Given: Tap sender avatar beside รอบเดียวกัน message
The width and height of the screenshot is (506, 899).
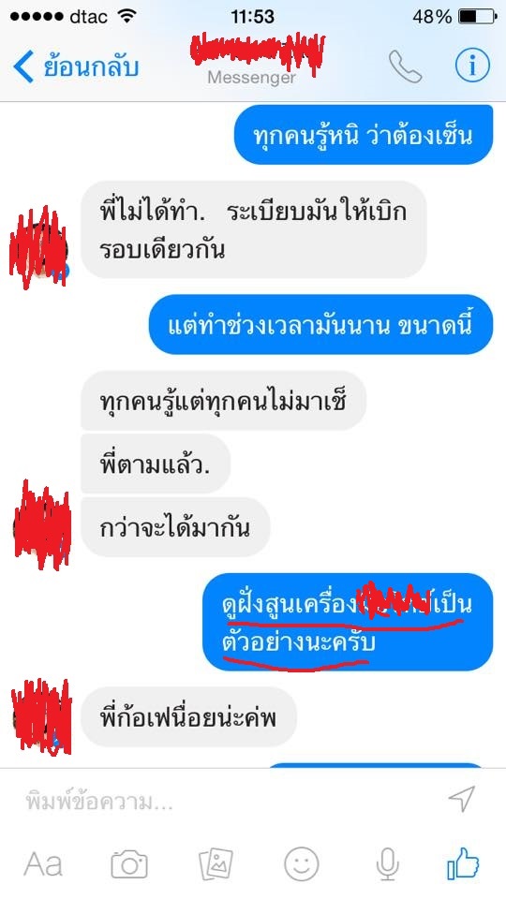Looking at the screenshot, I should [38, 247].
